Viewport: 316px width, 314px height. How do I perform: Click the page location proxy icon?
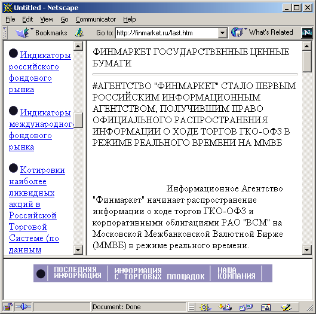79,32
